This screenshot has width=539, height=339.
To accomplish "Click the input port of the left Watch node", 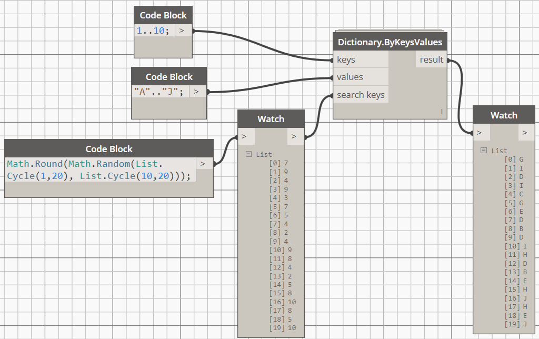I will click(245, 136).
